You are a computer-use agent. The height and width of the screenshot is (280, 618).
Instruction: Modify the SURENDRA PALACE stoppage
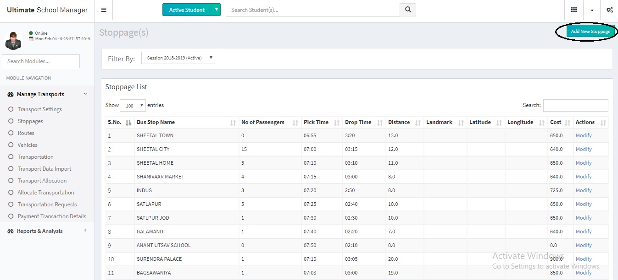click(x=584, y=259)
